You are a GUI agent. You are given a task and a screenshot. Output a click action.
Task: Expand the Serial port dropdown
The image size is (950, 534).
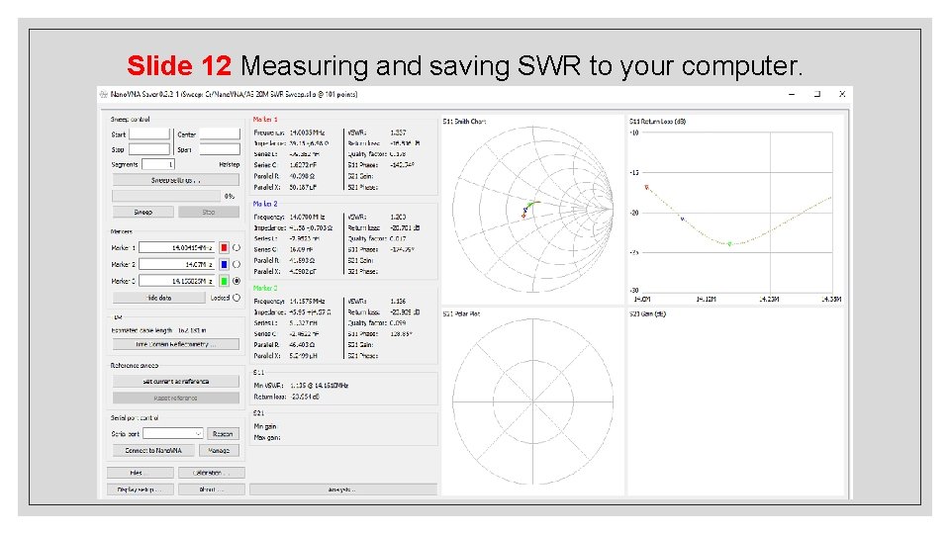(x=172, y=433)
